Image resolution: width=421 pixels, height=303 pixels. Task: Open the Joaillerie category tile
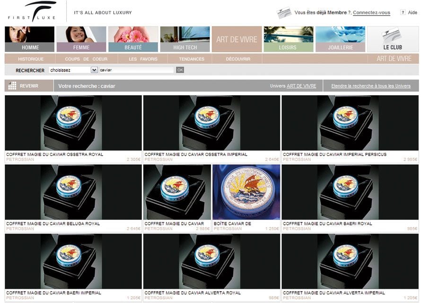[340, 39]
